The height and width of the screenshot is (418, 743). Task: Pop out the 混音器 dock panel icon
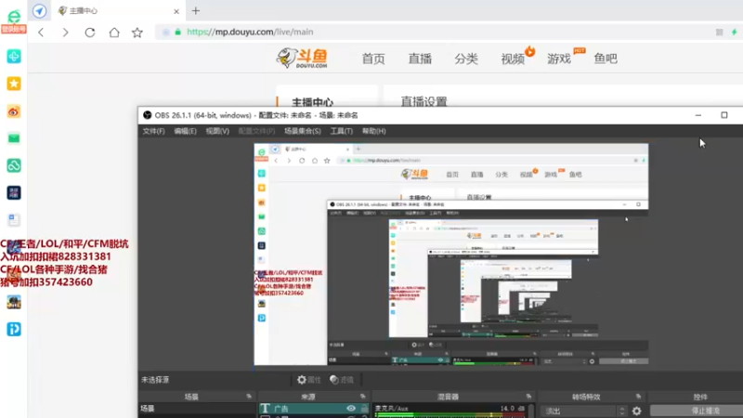(528, 397)
